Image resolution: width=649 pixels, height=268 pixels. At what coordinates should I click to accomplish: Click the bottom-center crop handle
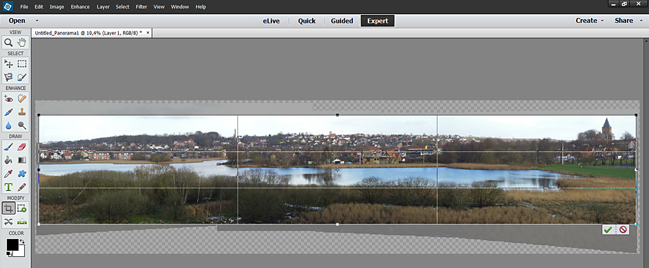pyautogui.click(x=337, y=224)
